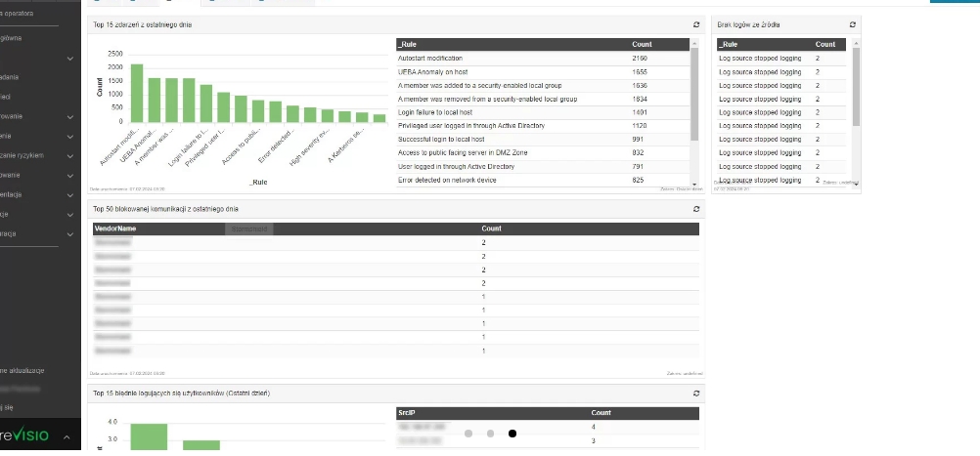Expand the reVISIO bottom menu chevron

tap(67, 438)
